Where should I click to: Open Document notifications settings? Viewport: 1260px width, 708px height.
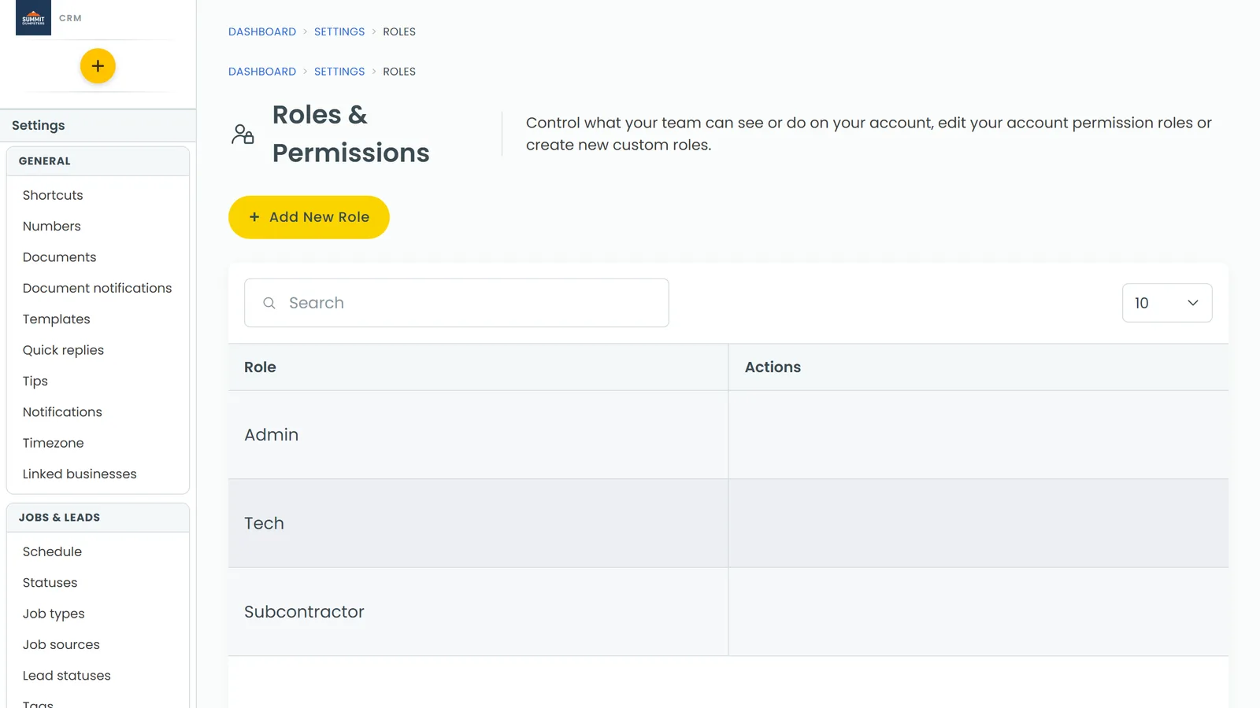tap(98, 288)
